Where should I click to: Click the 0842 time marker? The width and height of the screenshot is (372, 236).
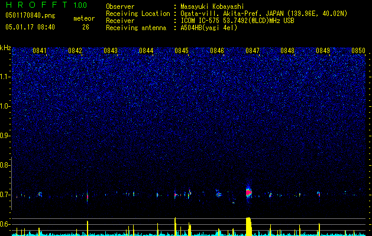point(75,51)
